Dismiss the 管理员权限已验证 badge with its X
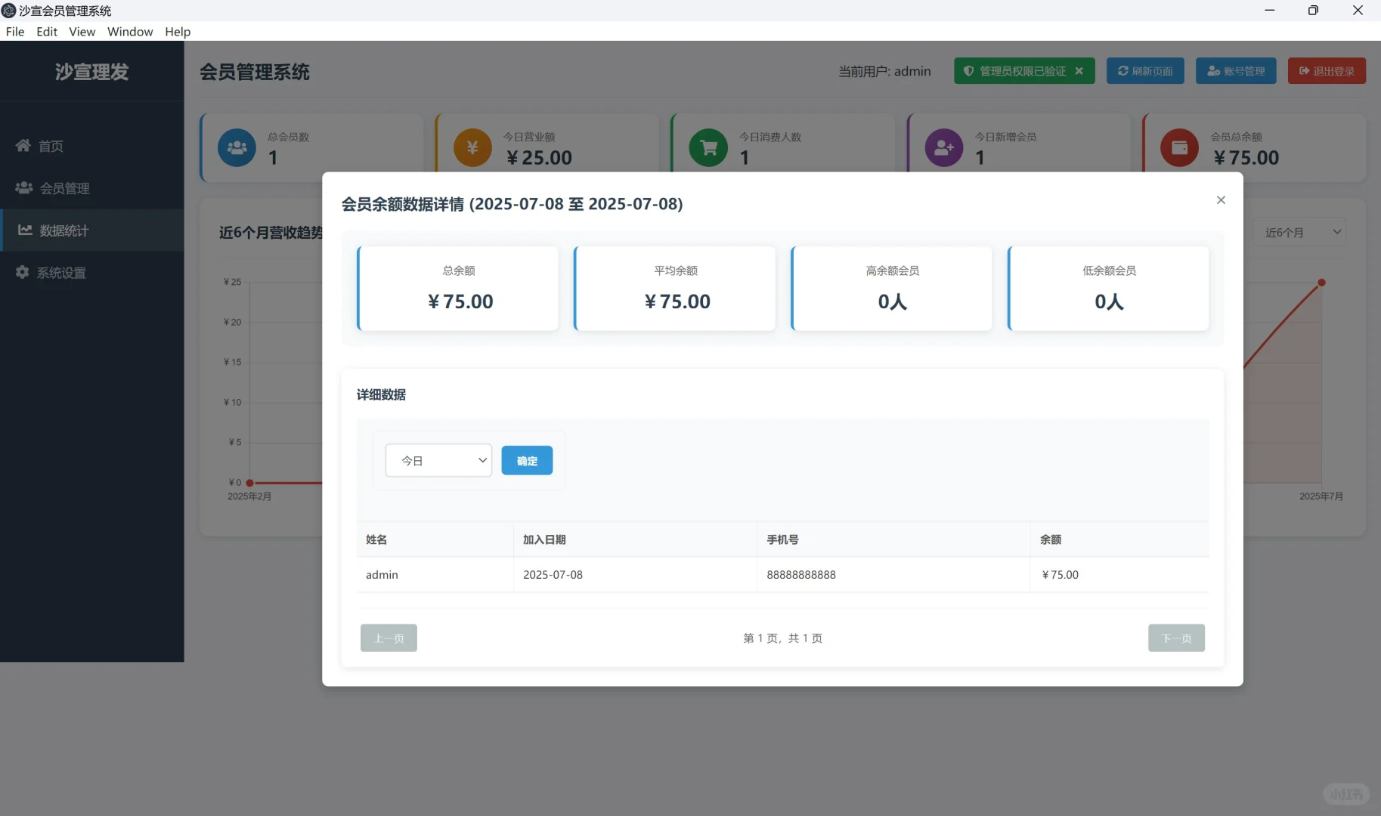Screen dimensions: 1381x816 1079,71
